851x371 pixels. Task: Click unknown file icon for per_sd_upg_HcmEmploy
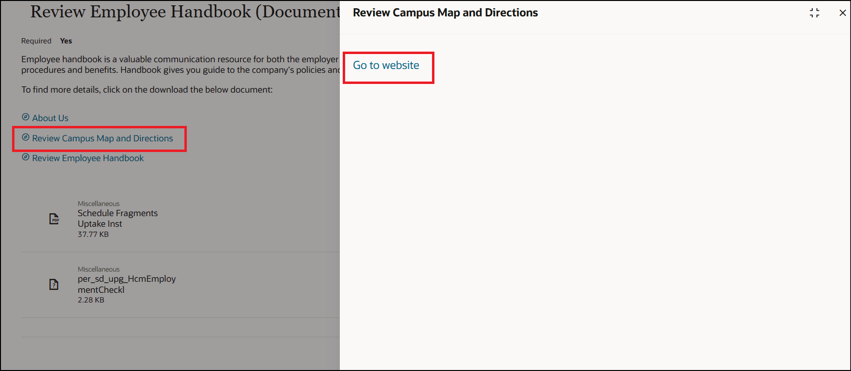[54, 285]
